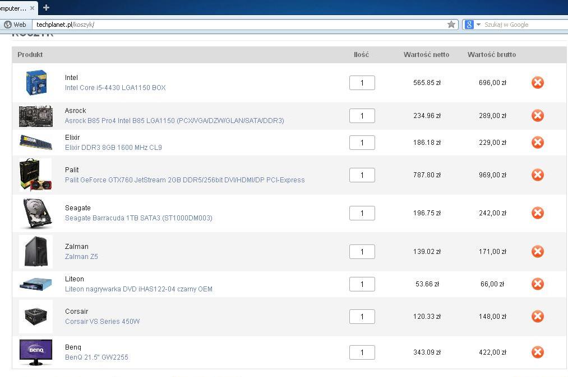Open Palit GeForce GTX760 JetStream link

[x=184, y=180]
